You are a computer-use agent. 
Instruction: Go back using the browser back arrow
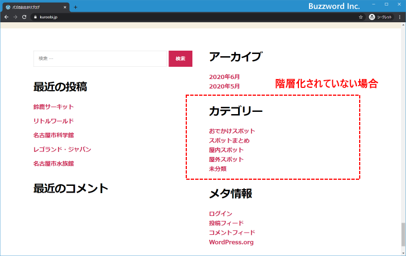click(7, 17)
